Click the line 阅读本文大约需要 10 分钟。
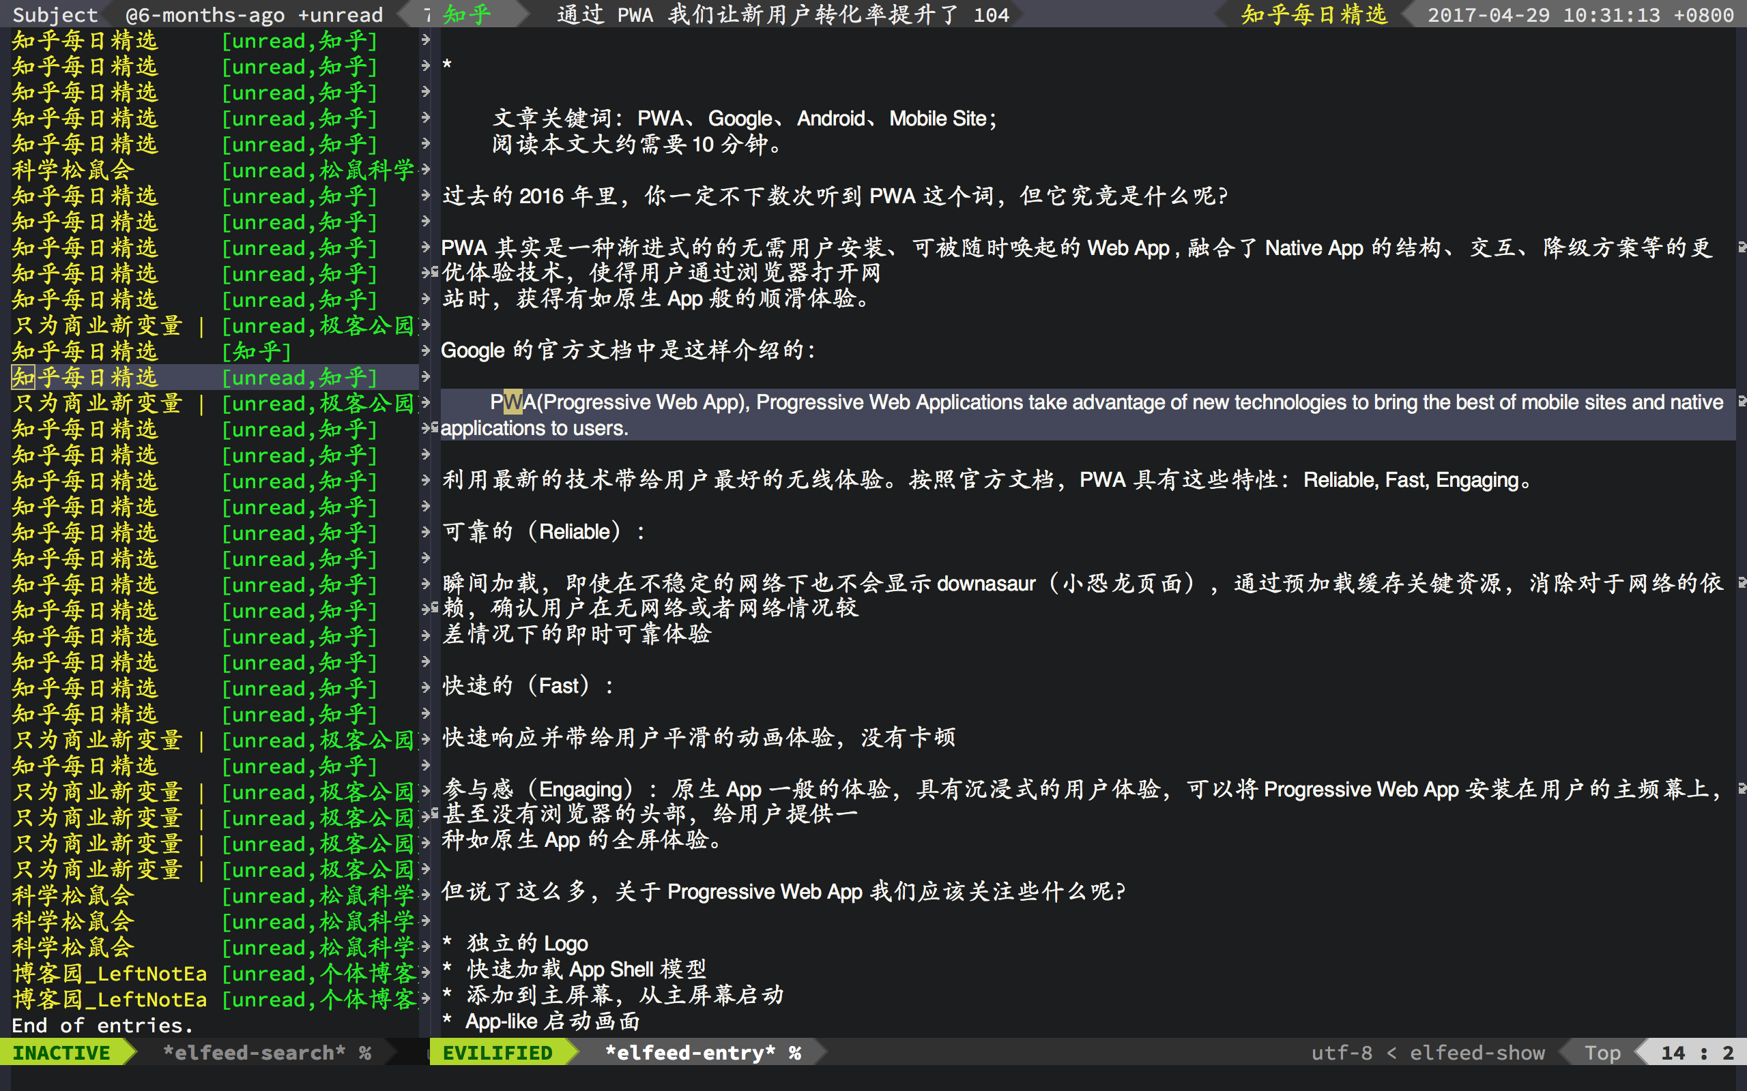This screenshot has height=1091, width=1747. 637,145
